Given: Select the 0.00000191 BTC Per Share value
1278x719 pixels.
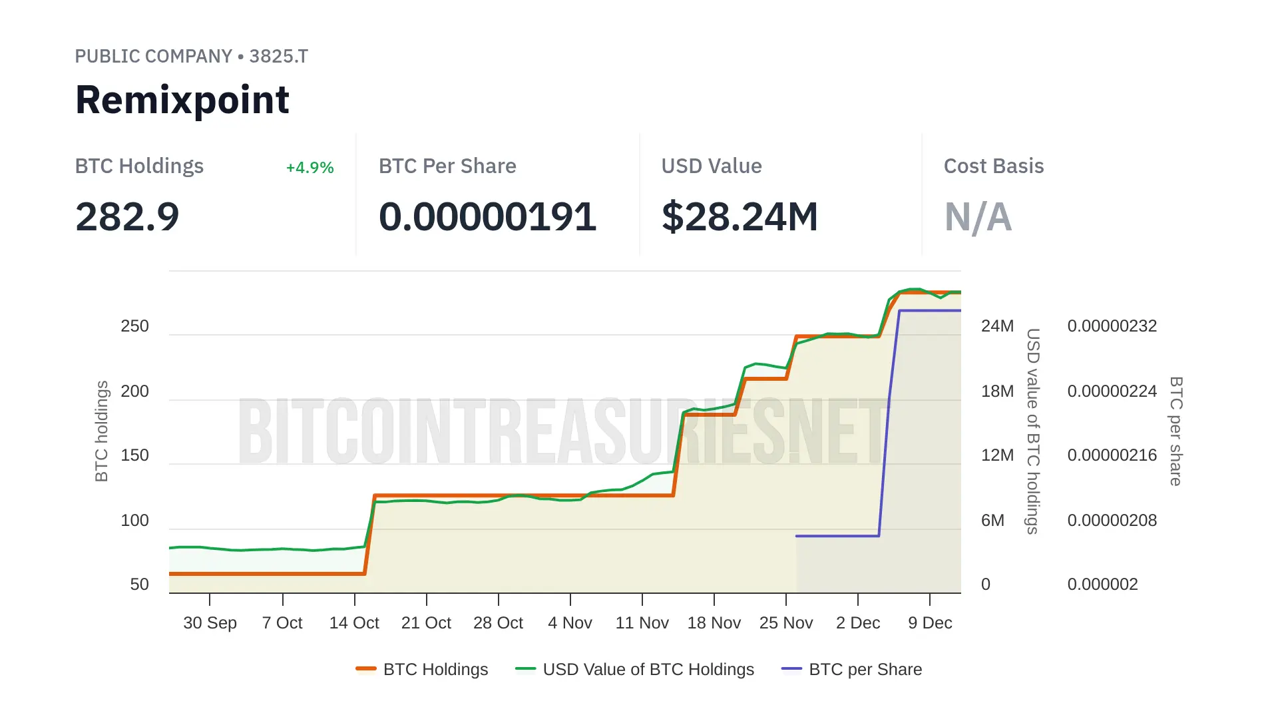Looking at the screenshot, I should [487, 217].
